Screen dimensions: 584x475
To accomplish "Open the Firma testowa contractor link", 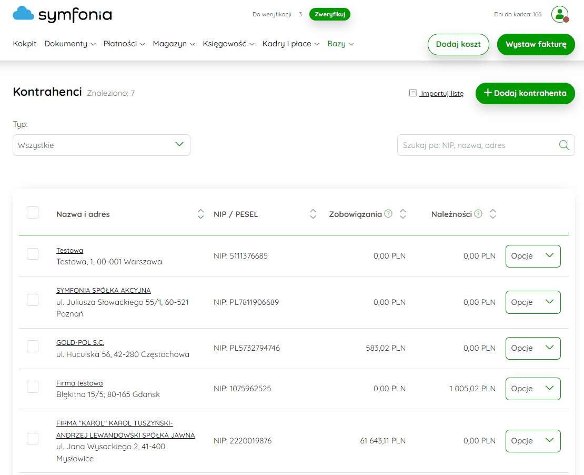I will (79, 383).
